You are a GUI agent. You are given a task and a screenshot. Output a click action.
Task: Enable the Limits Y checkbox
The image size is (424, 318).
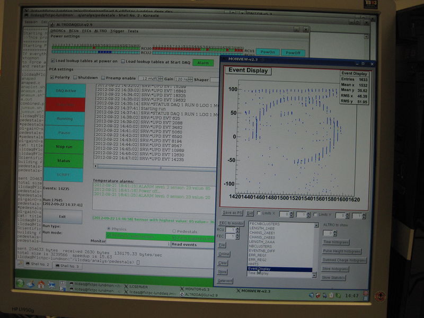coord(315,215)
